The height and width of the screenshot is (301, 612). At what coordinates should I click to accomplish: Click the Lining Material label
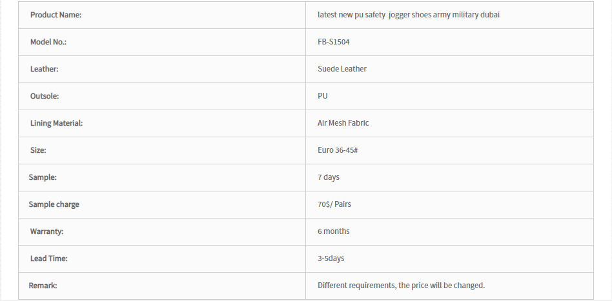(x=57, y=123)
